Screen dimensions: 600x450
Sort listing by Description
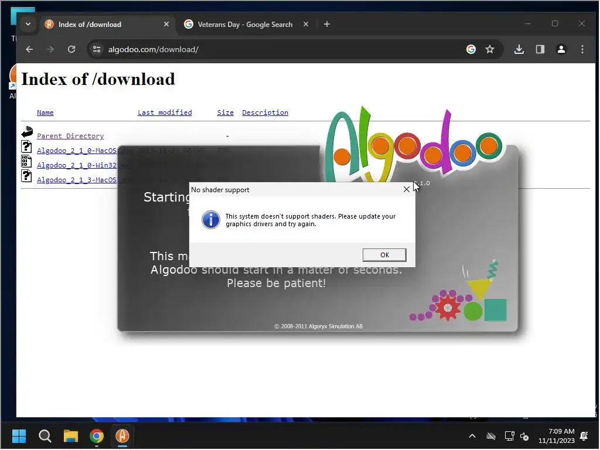click(265, 112)
